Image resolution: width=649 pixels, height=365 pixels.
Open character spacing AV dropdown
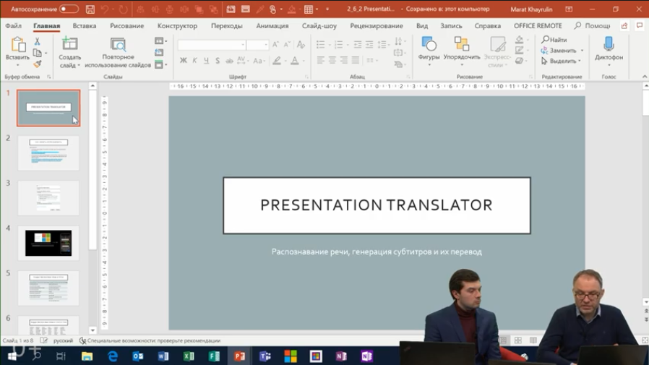click(x=243, y=61)
